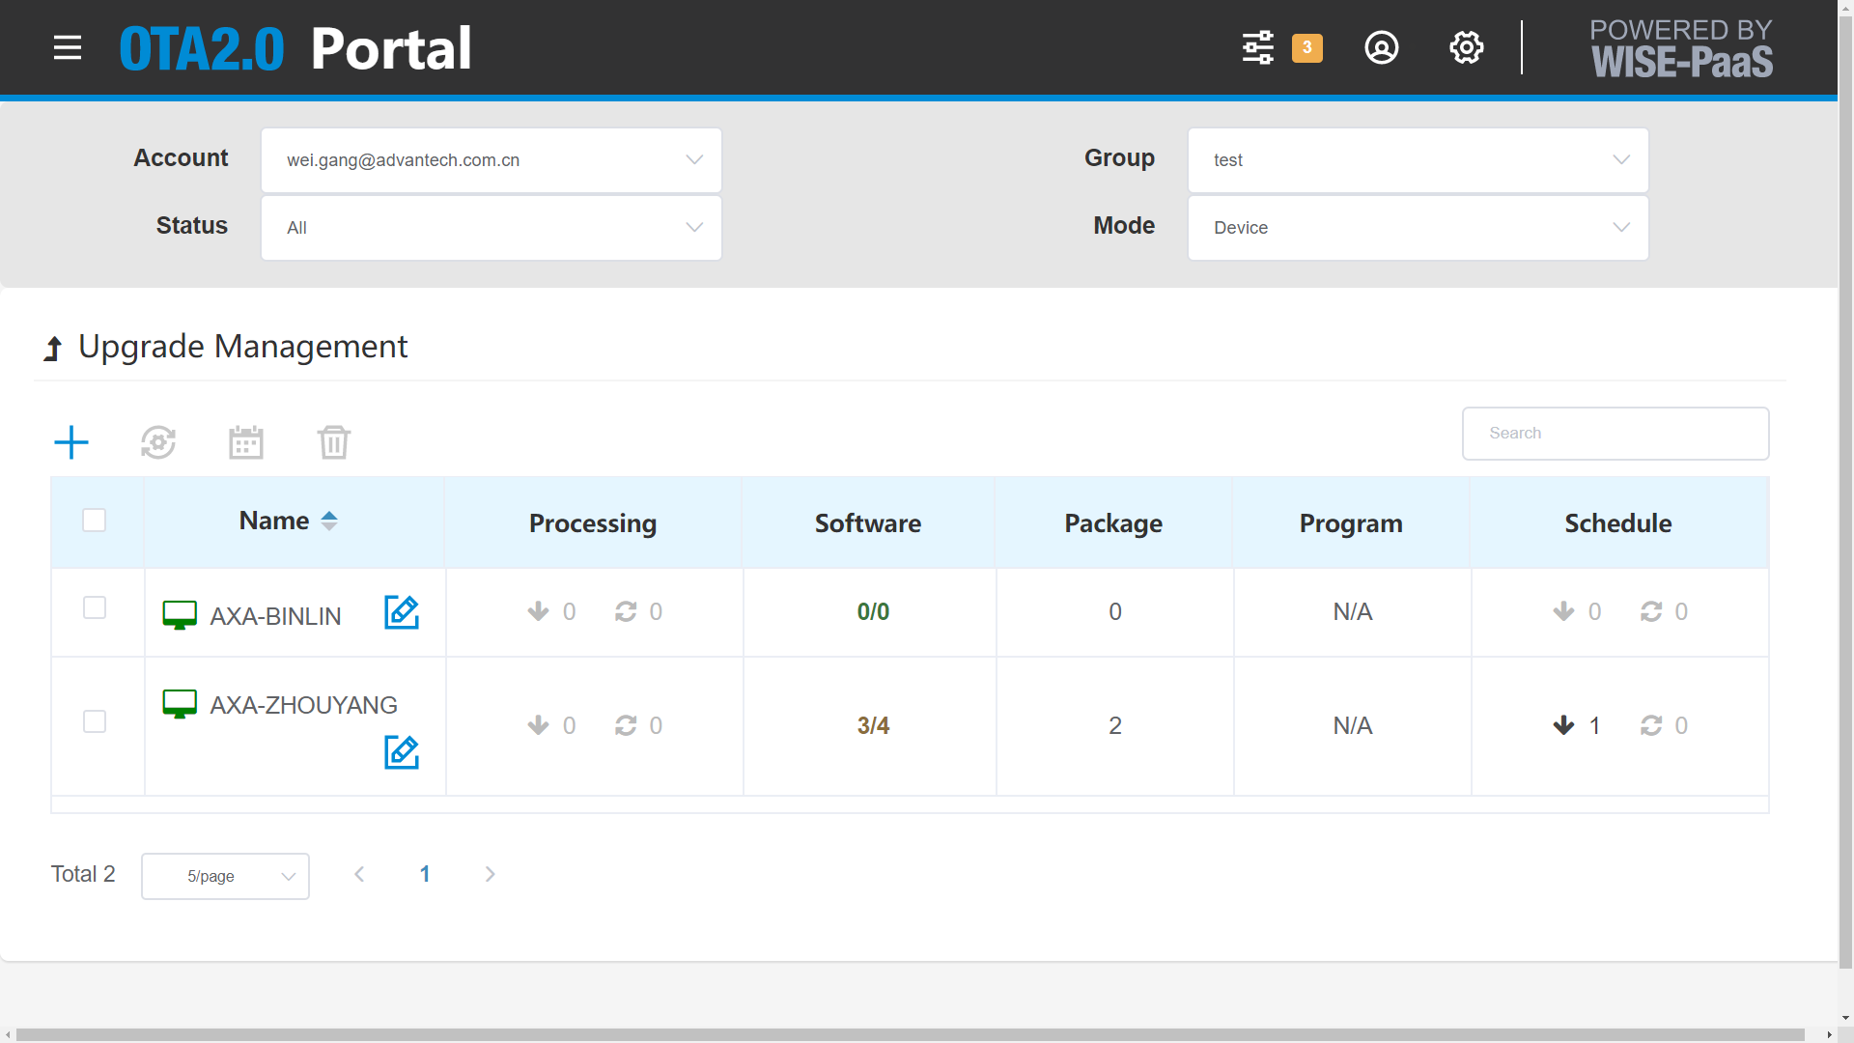Edit the AXA-ZHOUYANG device entry
This screenshot has width=1854, height=1043.
[x=402, y=752]
